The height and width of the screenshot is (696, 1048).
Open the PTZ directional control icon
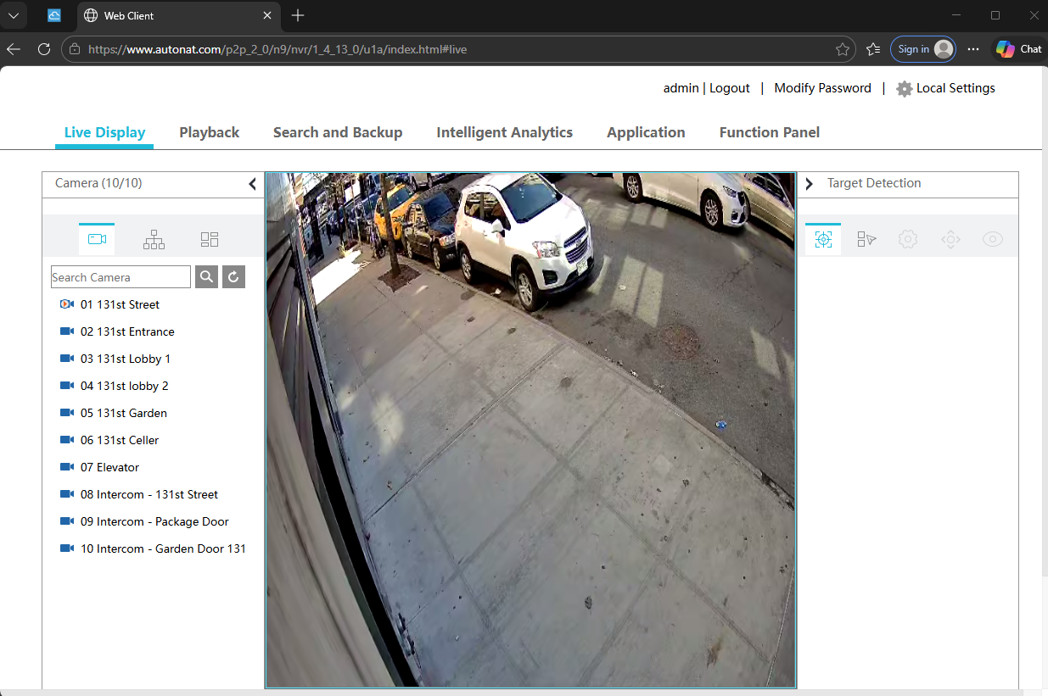(950, 238)
